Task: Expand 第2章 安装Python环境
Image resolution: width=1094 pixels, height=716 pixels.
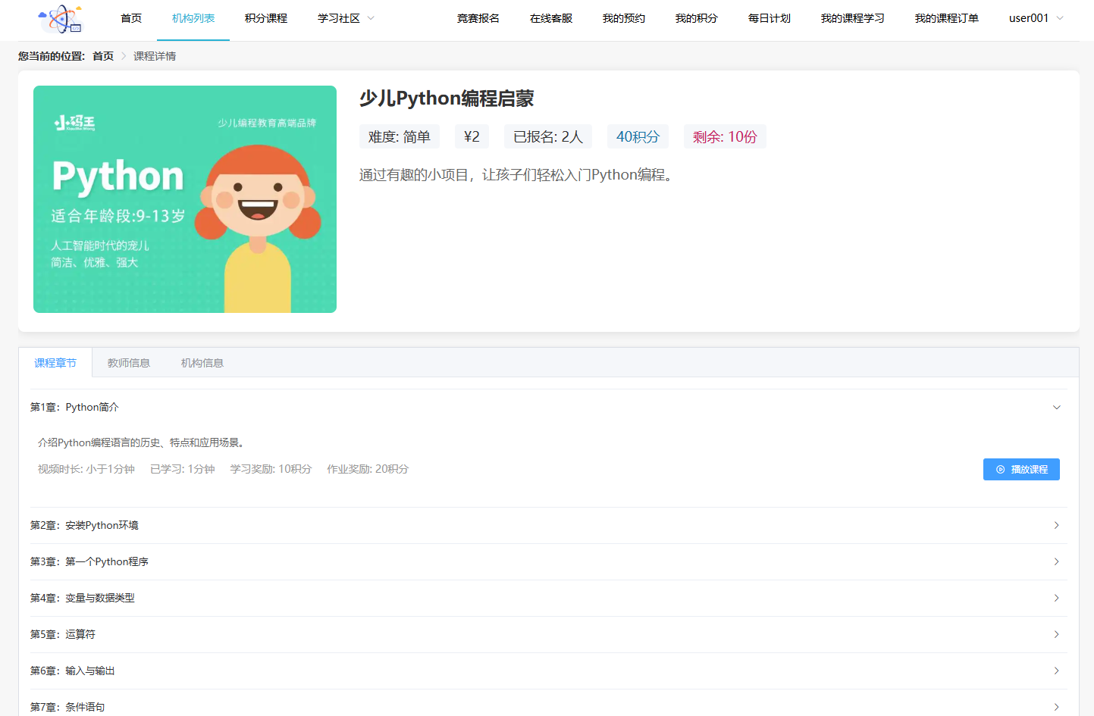Action: [x=548, y=526]
